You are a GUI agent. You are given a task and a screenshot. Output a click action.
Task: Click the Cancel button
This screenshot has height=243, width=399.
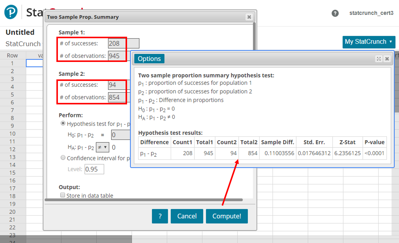(x=187, y=216)
